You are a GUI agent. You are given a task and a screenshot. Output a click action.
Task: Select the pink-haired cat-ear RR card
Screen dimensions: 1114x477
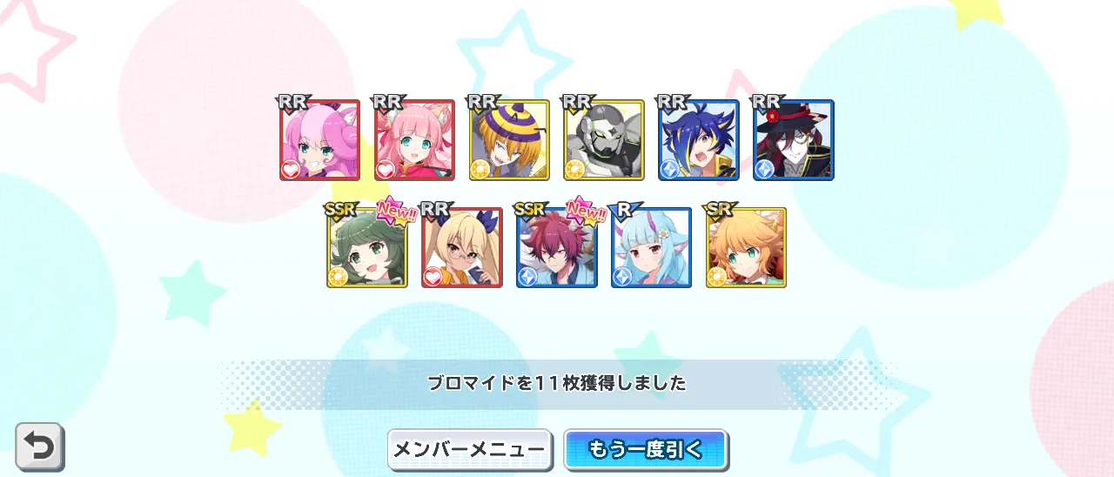tap(414, 140)
